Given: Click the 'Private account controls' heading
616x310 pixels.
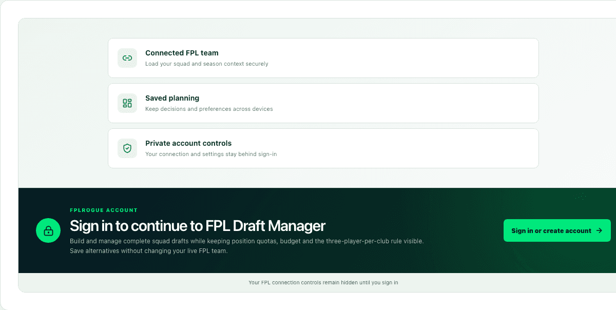Looking at the screenshot, I should [x=188, y=143].
